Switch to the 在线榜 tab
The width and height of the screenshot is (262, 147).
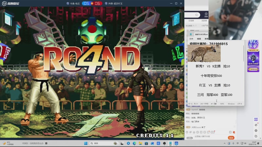191,21
